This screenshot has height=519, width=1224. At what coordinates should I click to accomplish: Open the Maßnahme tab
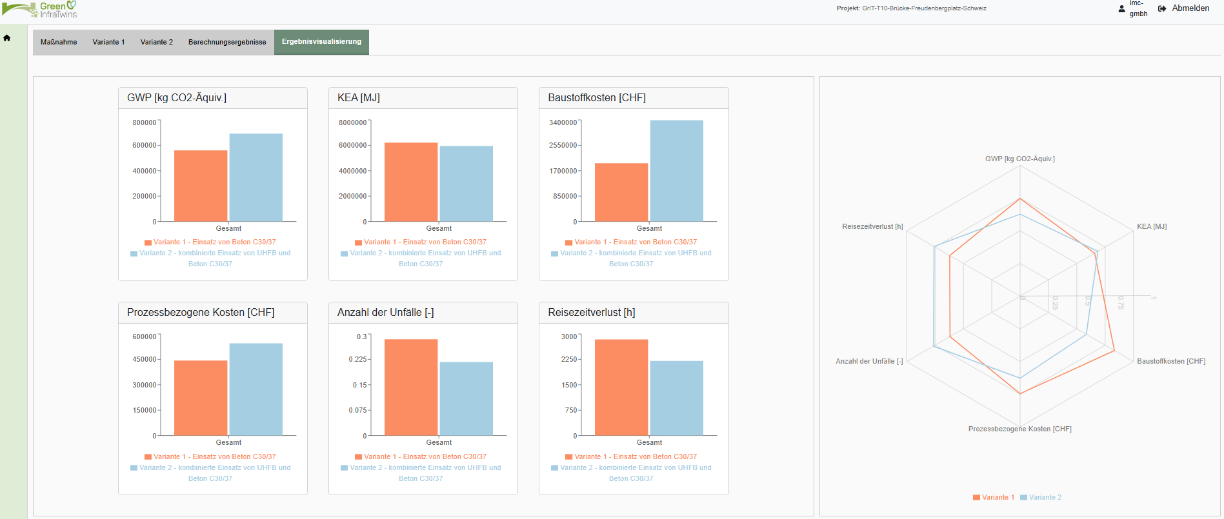tap(59, 43)
